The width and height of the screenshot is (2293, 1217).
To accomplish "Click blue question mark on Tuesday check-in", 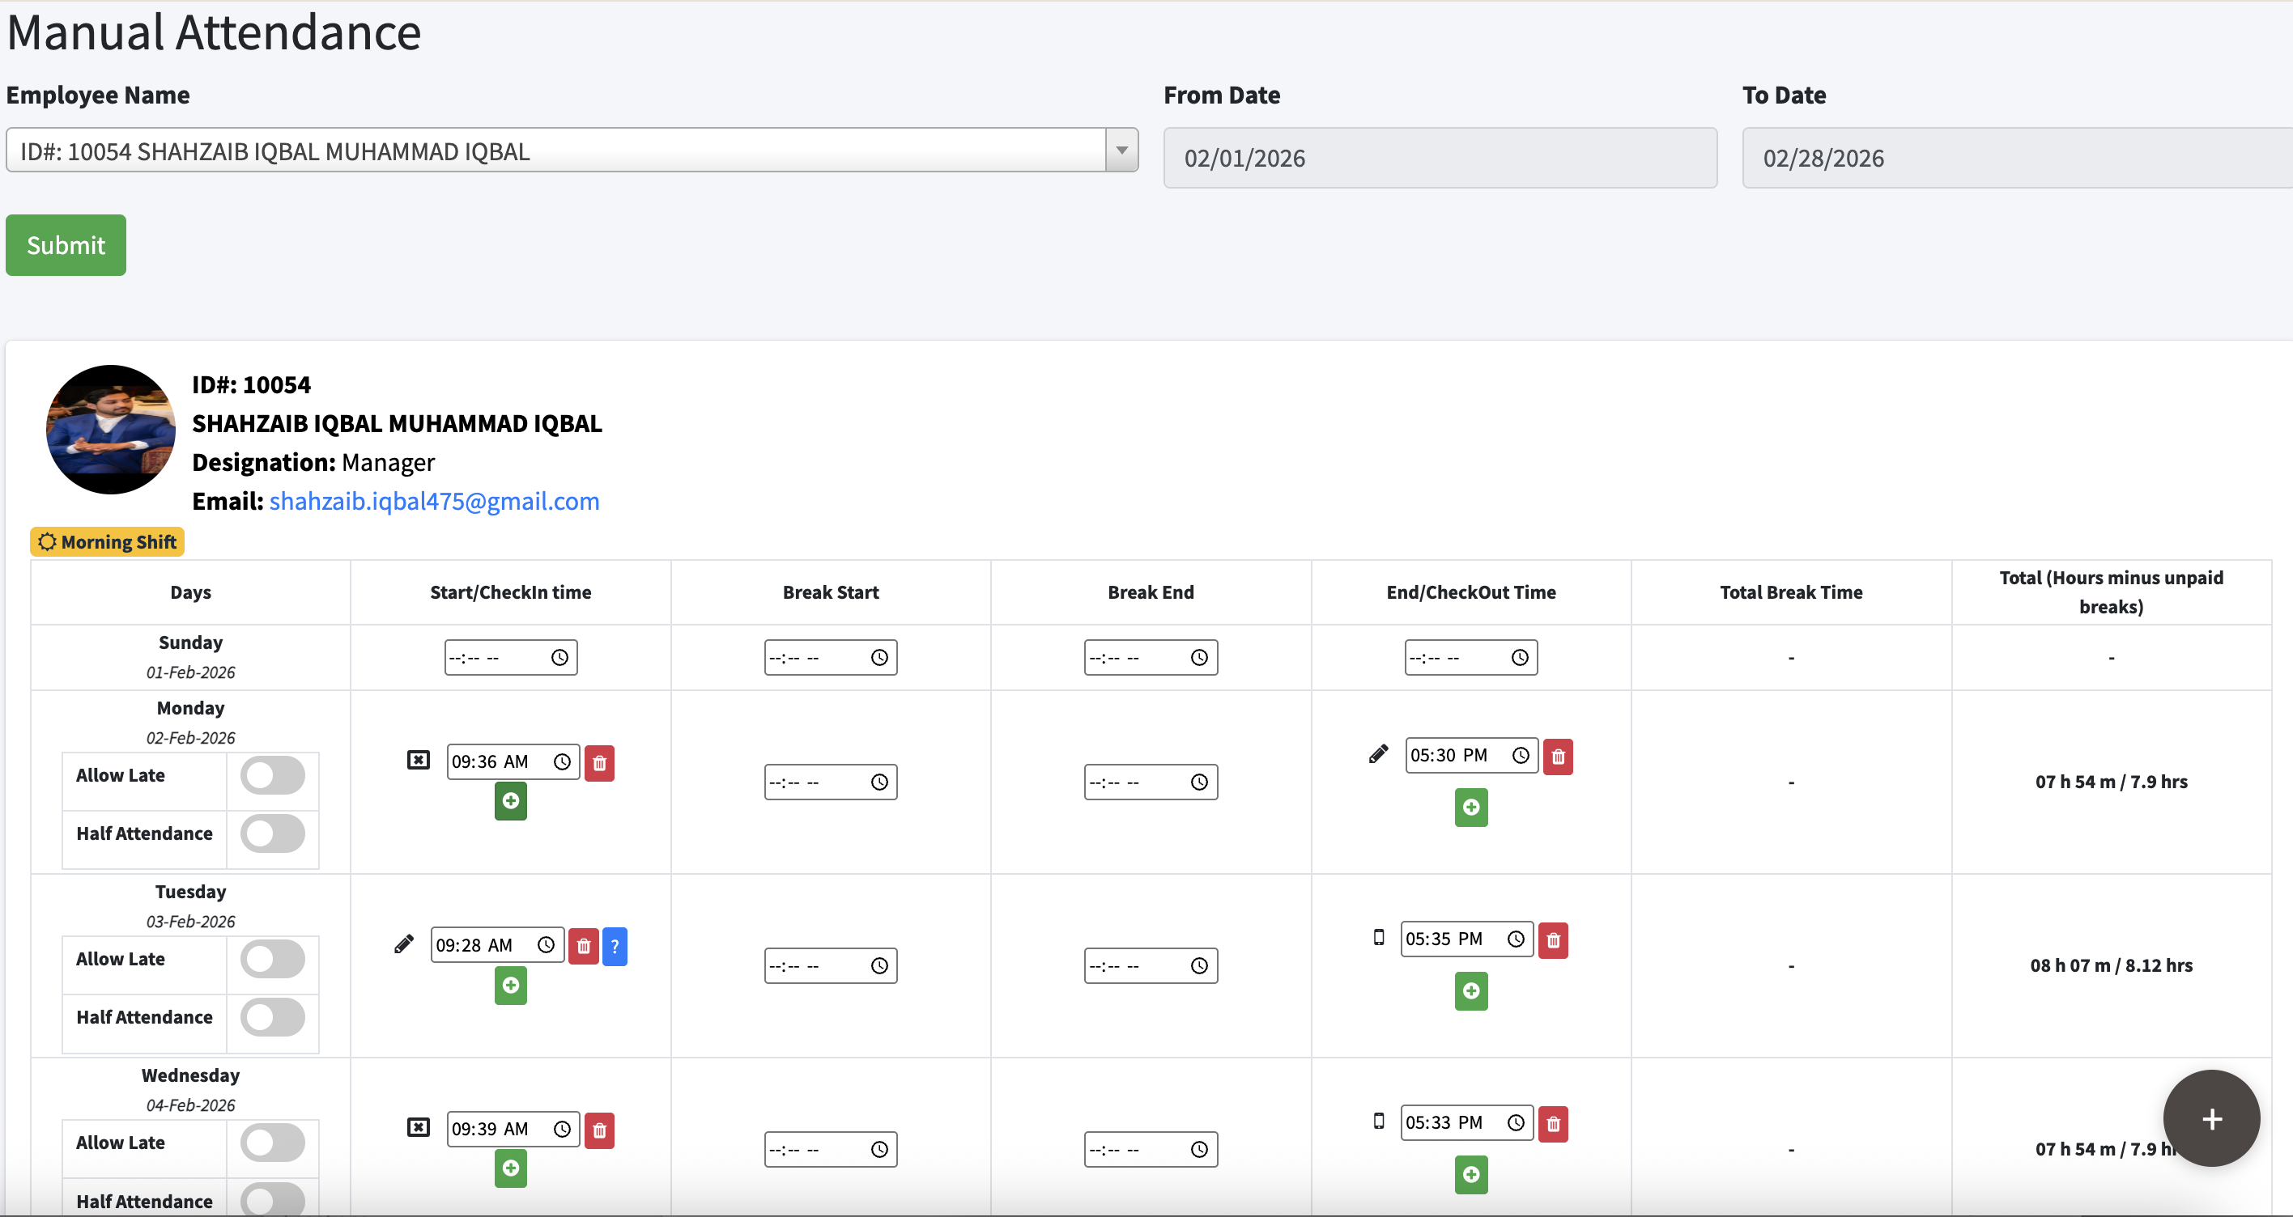I will (x=615, y=946).
